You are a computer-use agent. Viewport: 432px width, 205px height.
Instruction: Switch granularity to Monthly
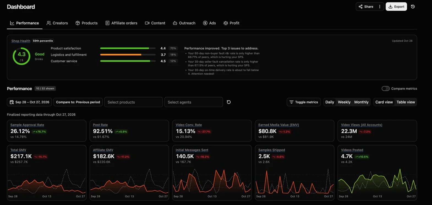pos(361,102)
